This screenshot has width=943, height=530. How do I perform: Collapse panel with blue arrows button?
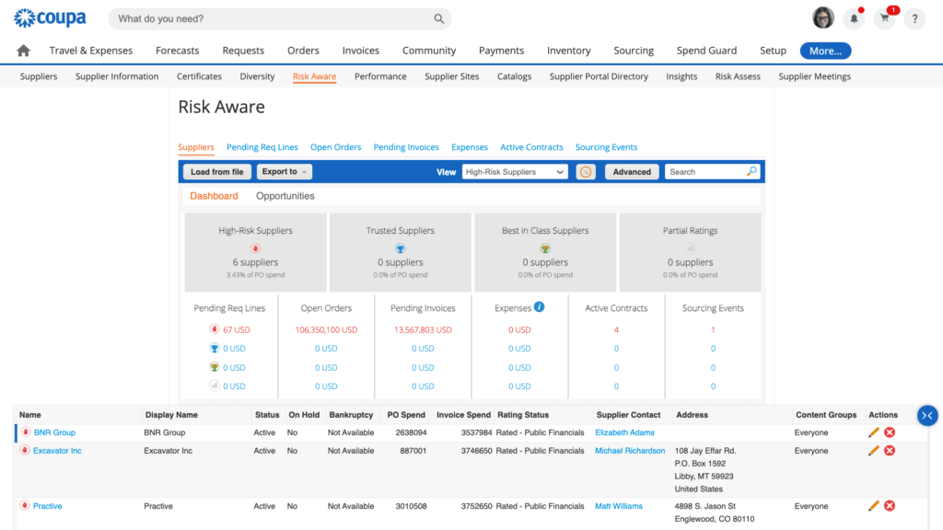(926, 416)
